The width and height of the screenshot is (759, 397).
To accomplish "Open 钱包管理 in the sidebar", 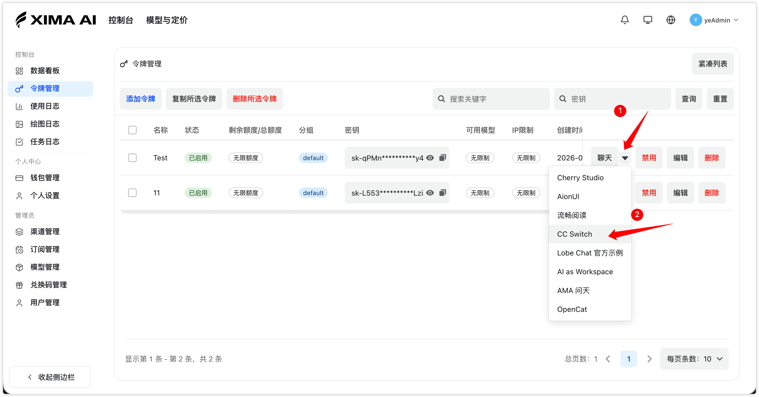I will tap(50, 178).
